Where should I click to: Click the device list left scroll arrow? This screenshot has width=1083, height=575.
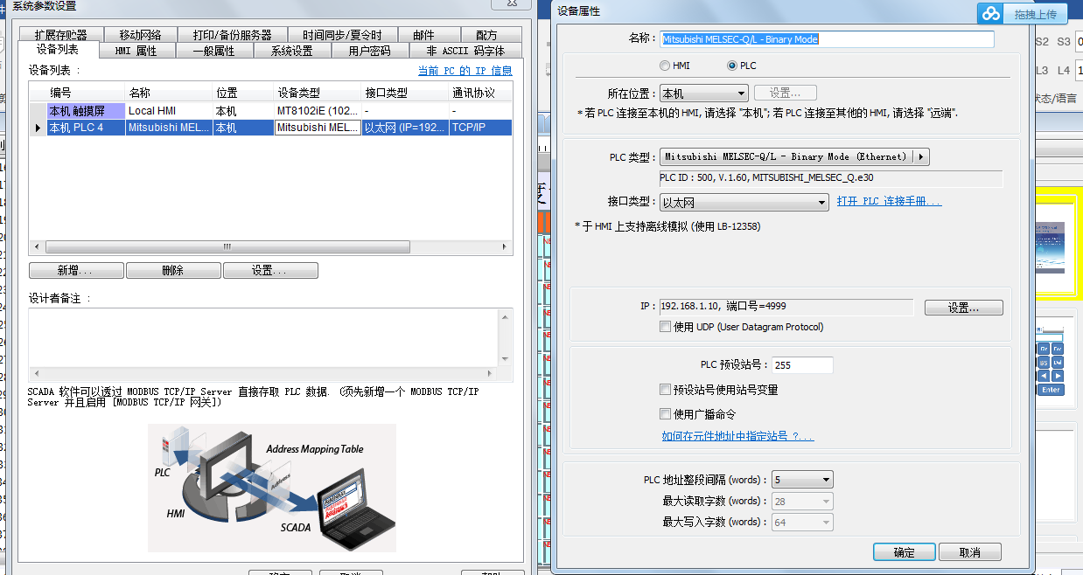coord(37,247)
